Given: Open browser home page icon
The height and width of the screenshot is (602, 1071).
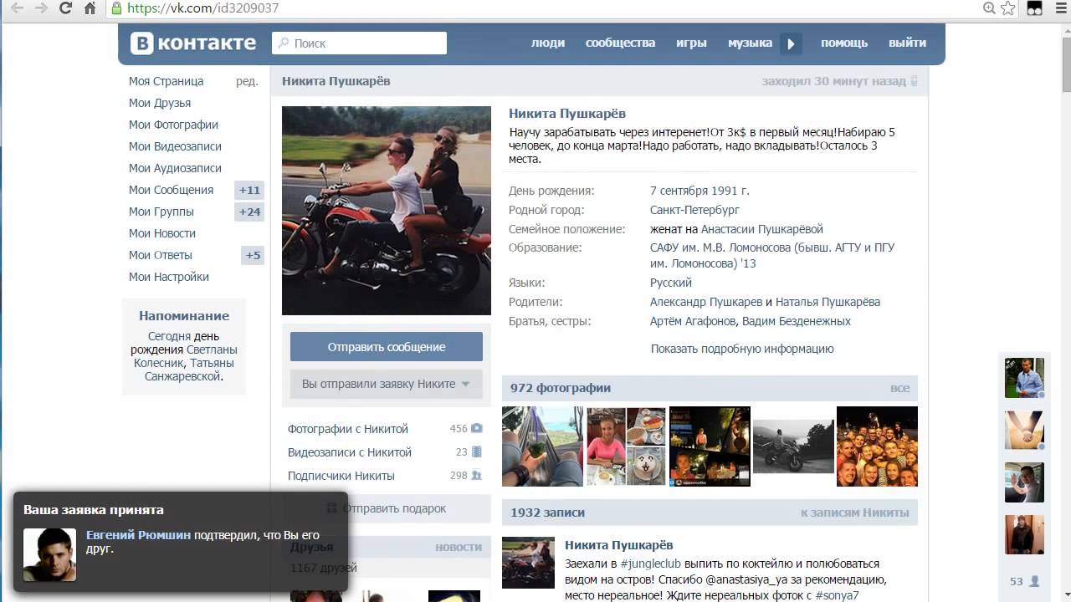Looking at the screenshot, I should (90, 8).
